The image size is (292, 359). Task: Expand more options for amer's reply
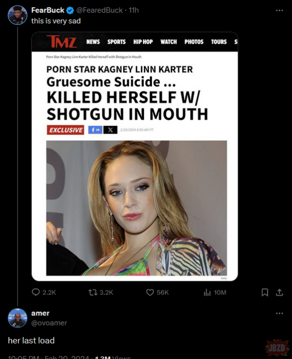[279, 313]
